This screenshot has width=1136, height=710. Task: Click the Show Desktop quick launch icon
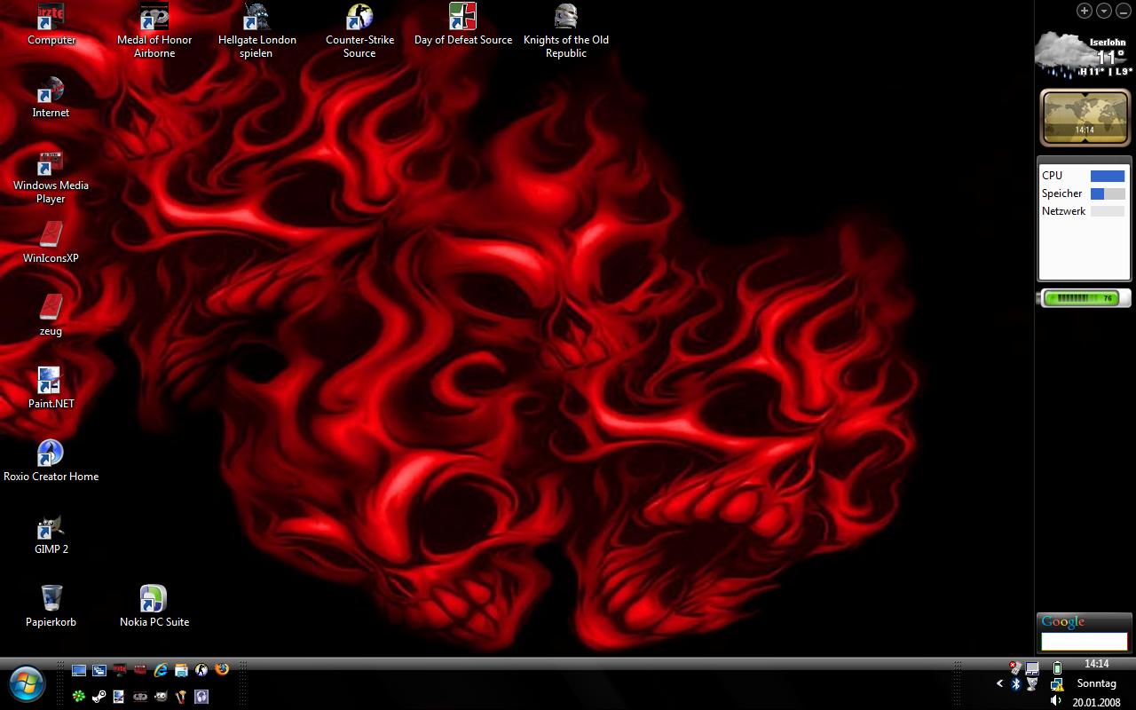click(79, 670)
